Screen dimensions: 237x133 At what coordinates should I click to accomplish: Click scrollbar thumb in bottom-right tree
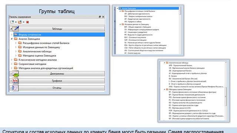click(x=226, y=96)
